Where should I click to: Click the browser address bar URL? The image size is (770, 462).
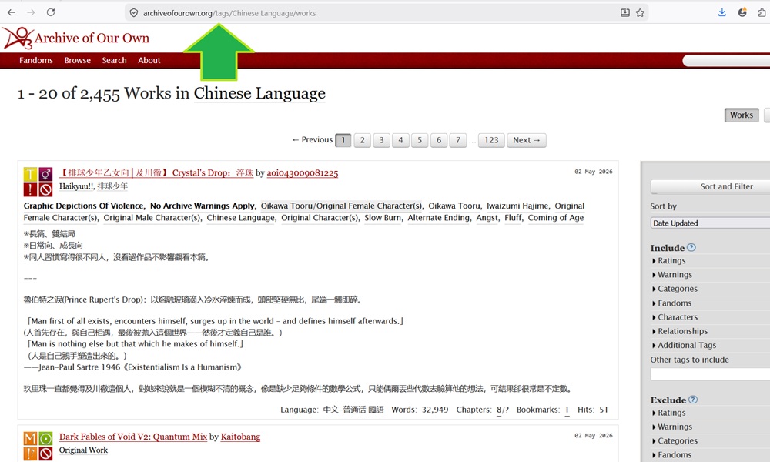coord(229,13)
